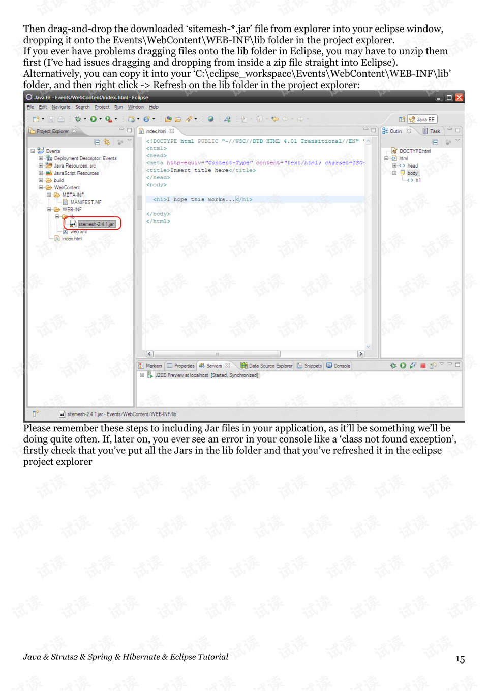Viewport: 488px width, 691px height.
Task: Open the Navigate menu
Action: click(61, 107)
